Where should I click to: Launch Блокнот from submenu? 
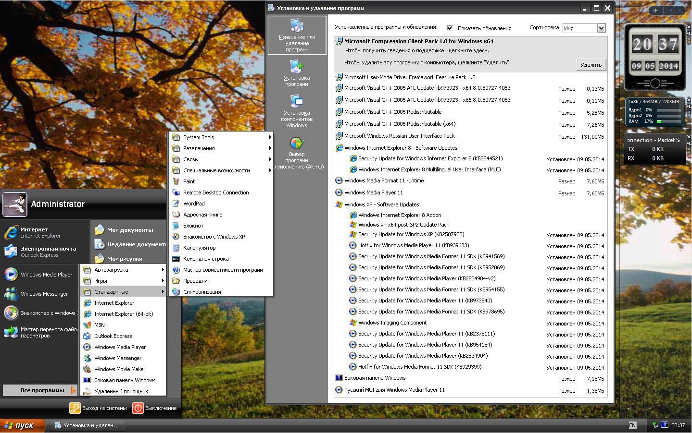coord(221,226)
